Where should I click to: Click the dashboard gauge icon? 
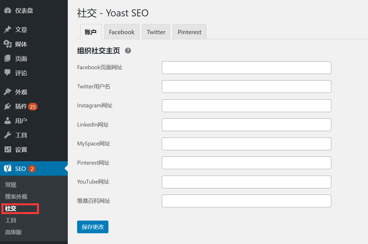[x=8, y=11]
